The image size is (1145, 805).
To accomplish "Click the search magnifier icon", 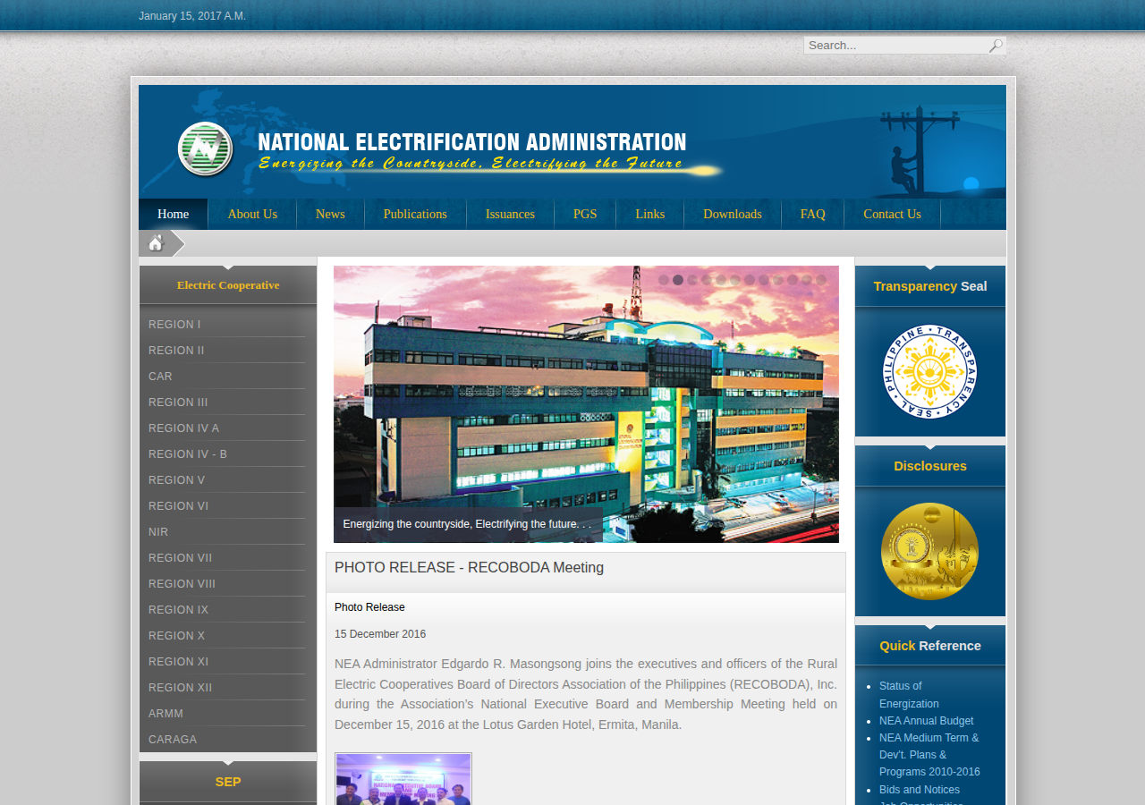I will pos(996,46).
